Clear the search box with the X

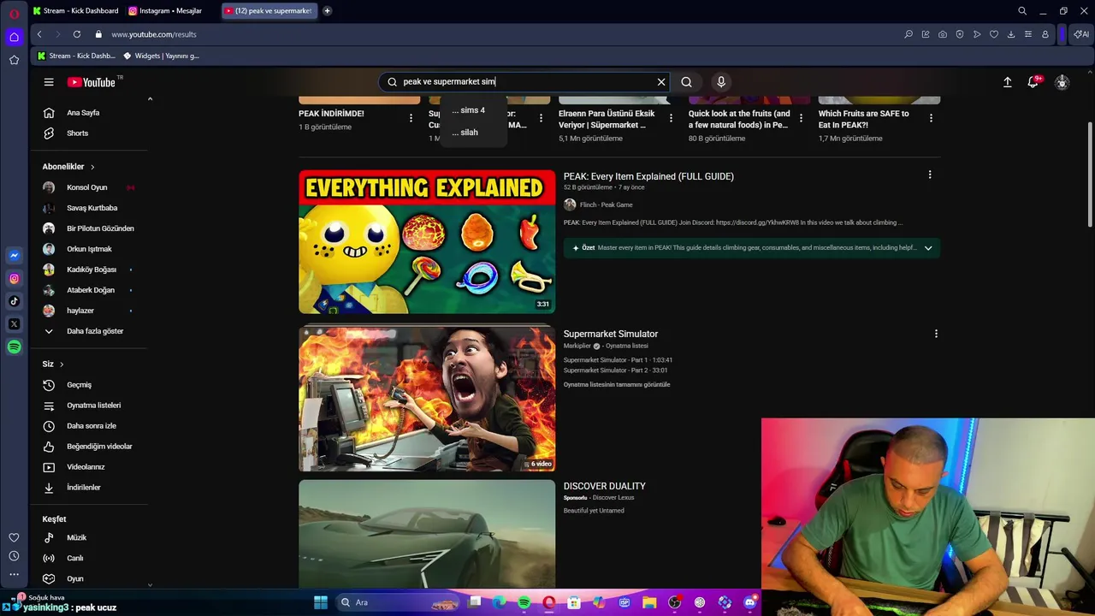[661, 82]
